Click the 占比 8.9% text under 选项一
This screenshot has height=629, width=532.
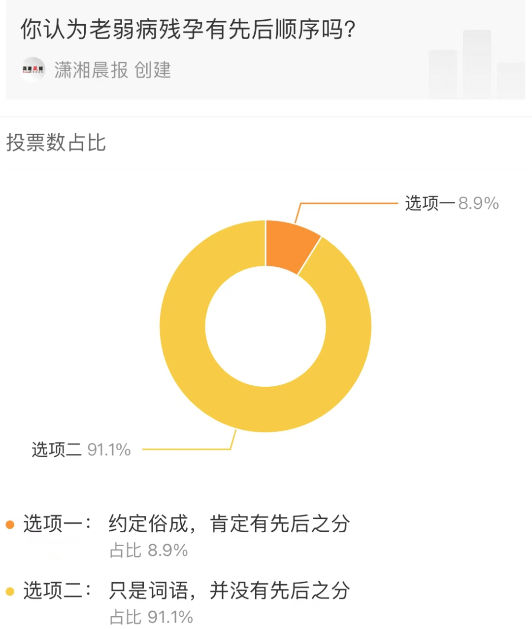(x=149, y=551)
